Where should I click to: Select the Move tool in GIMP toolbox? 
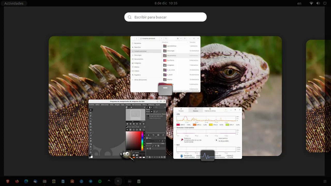coord(91,110)
